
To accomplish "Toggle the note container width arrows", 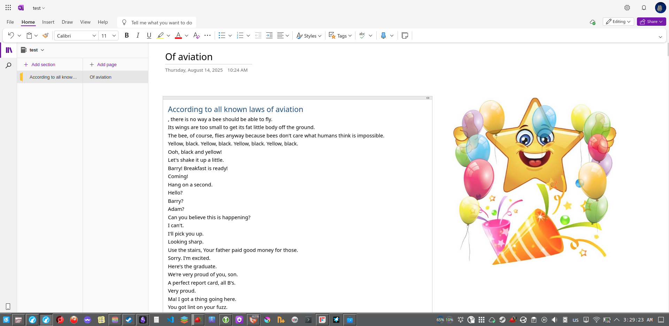I will click(428, 98).
